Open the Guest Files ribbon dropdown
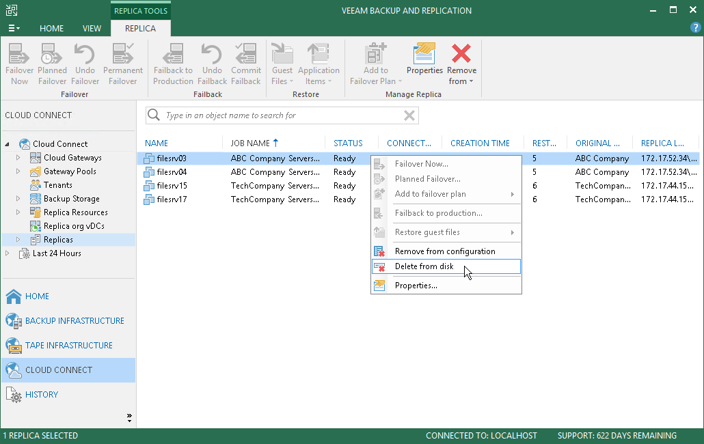The width and height of the screenshot is (704, 444). 282,64
